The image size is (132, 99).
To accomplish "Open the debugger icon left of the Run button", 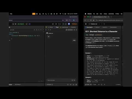I will (13, 24).
